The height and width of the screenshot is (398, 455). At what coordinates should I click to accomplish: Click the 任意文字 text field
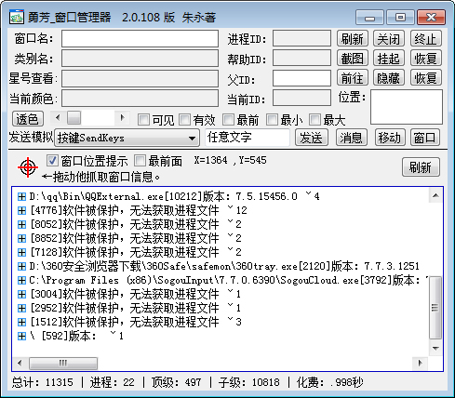click(248, 138)
